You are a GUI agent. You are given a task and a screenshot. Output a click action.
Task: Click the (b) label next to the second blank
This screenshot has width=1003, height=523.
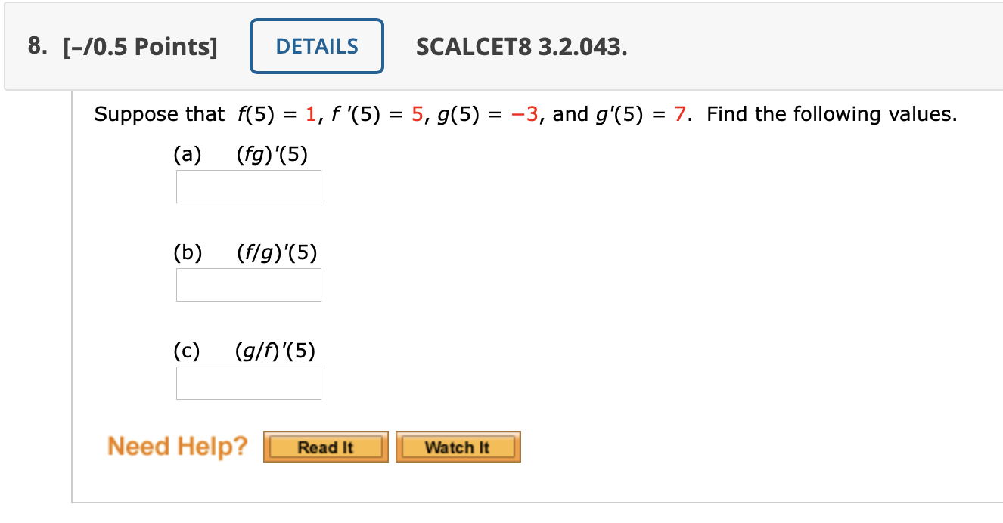coord(189,252)
